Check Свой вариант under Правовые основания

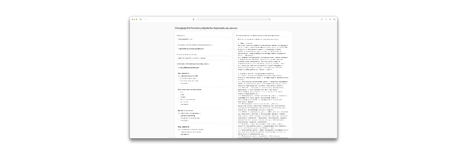click(x=179, y=121)
